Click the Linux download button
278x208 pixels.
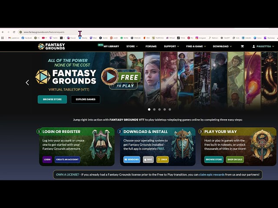pyautogui.click(x=162, y=159)
